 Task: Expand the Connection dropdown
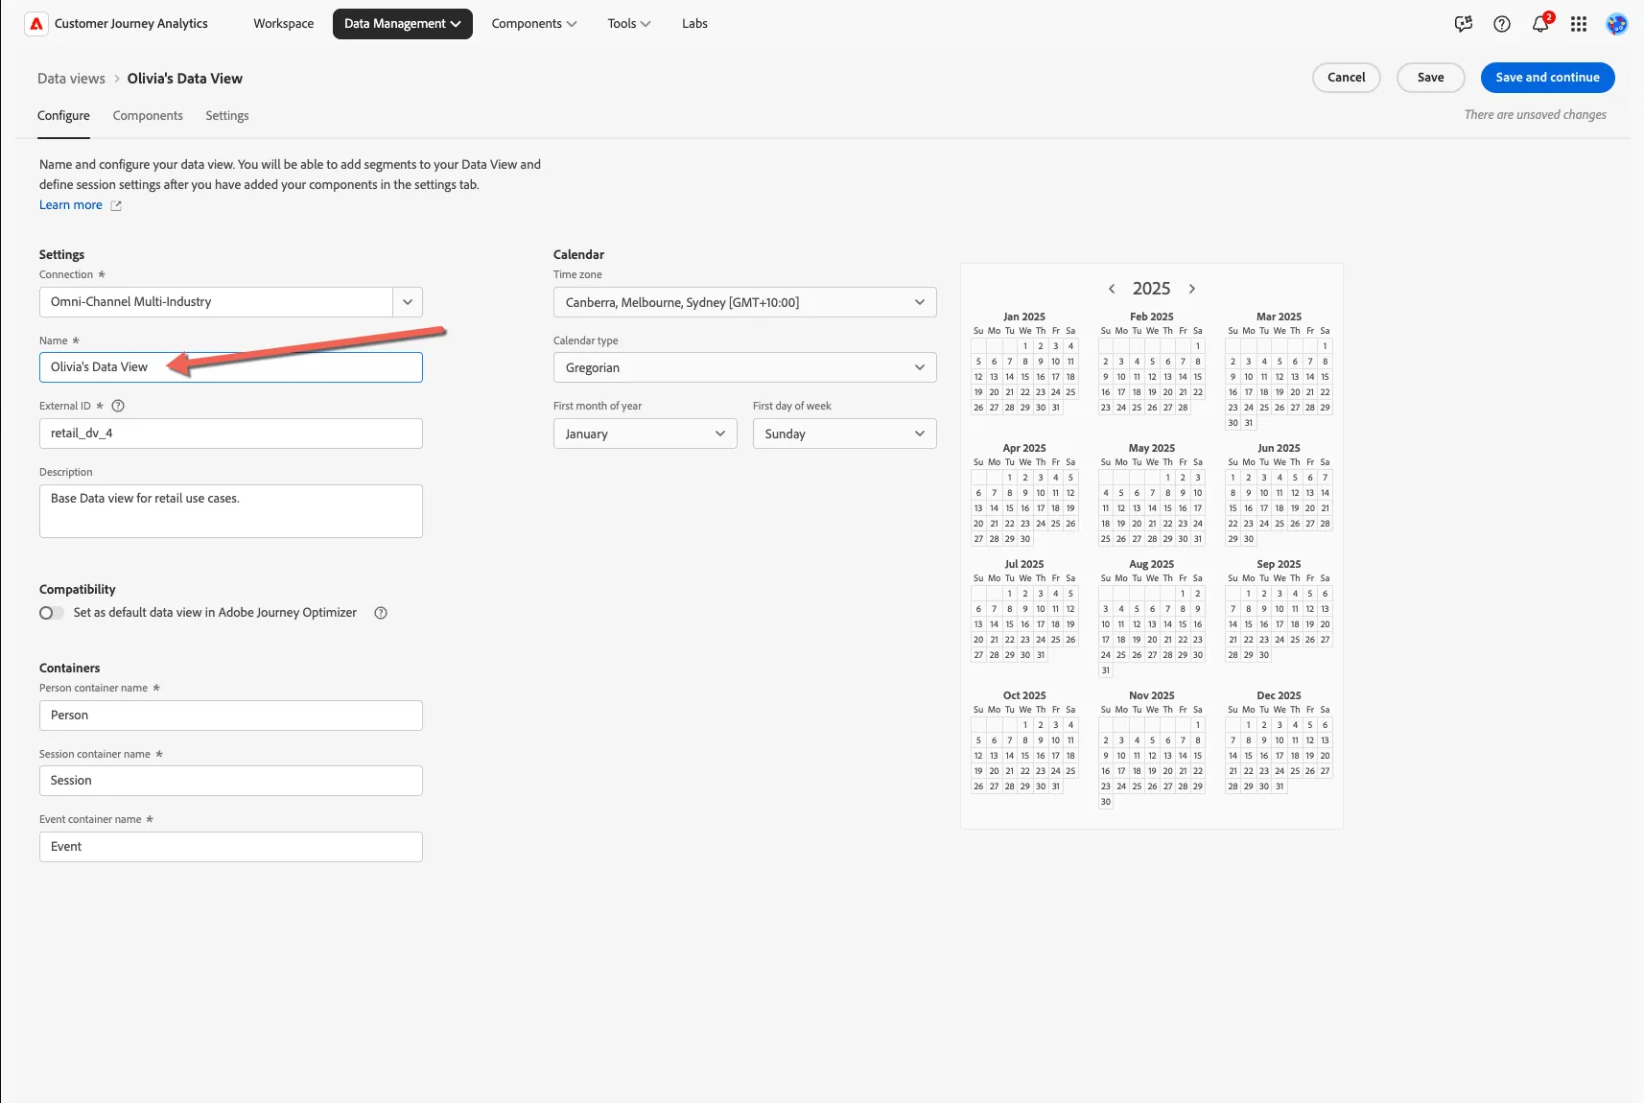click(408, 302)
